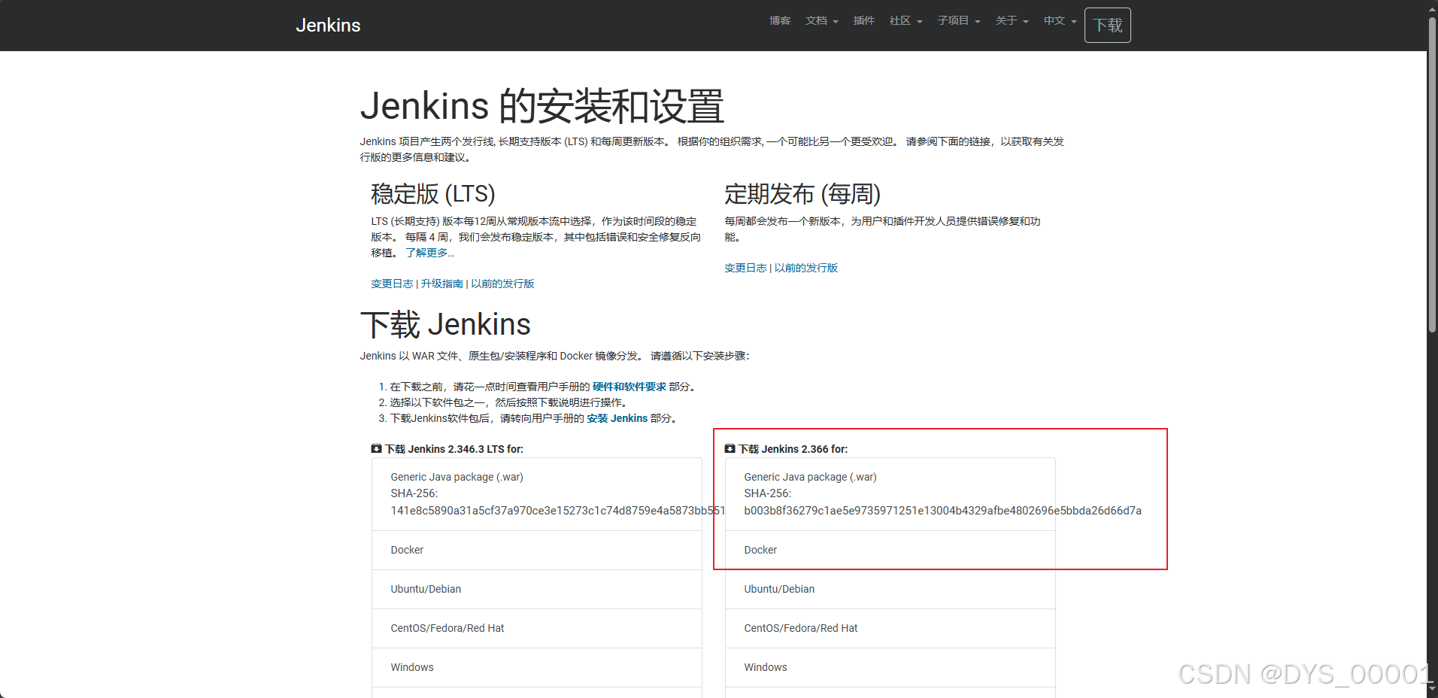Screen dimensions: 1438x698
Task: Click download icon beside Jenkins 2.346.3 LTS
Action: 376,449
